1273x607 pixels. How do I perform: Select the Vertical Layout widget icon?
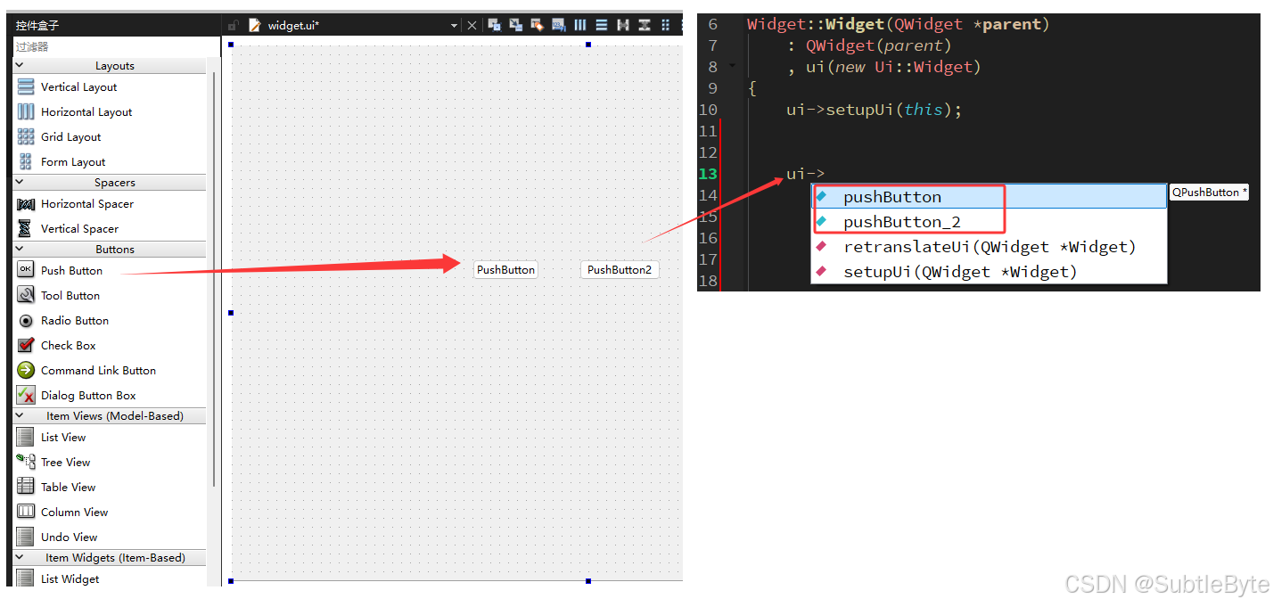click(x=26, y=86)
